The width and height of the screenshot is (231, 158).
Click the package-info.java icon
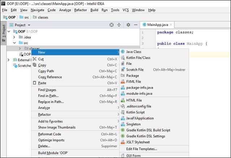123,87
